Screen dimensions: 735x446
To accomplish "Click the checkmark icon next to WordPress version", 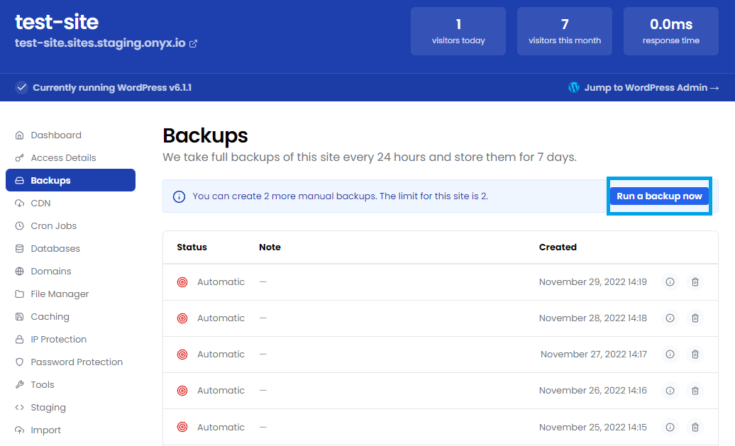I will [x=21, y=88].
